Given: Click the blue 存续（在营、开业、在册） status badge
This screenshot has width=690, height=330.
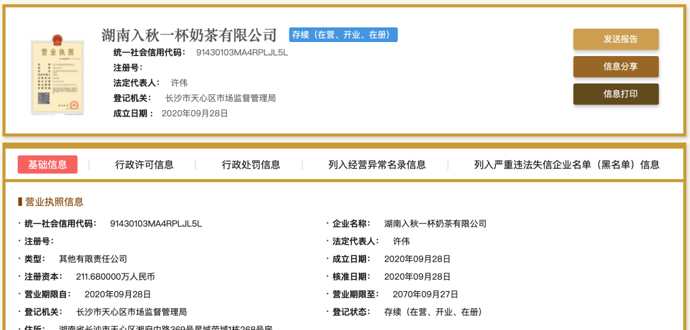Looking at the screenshot, I should click(343, 35).
